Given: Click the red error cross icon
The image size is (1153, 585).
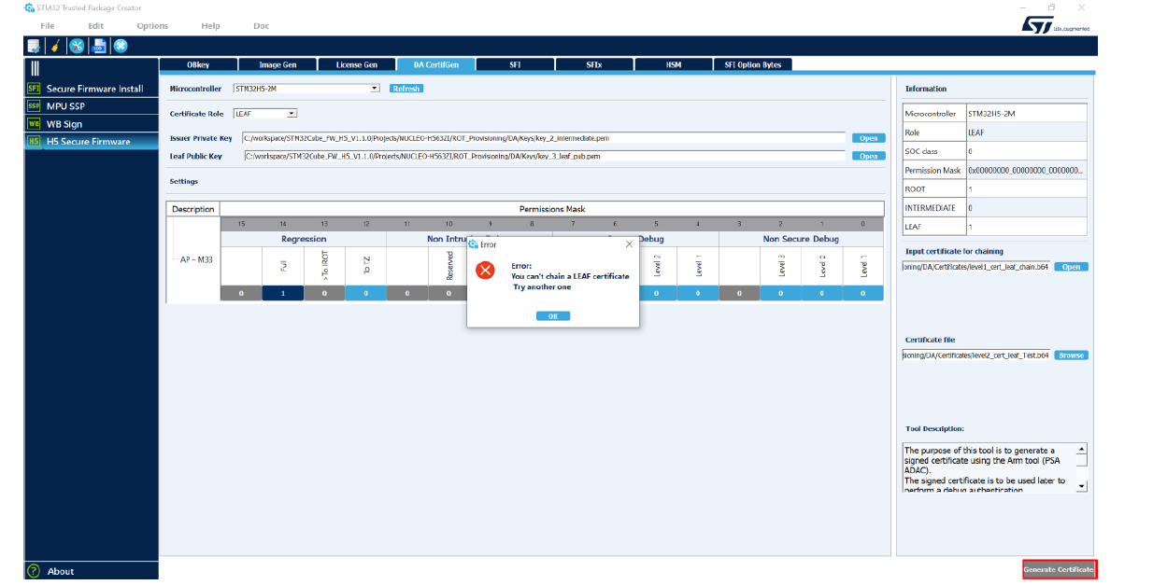Looking at the screenshot, I should [x=485, y=271].
